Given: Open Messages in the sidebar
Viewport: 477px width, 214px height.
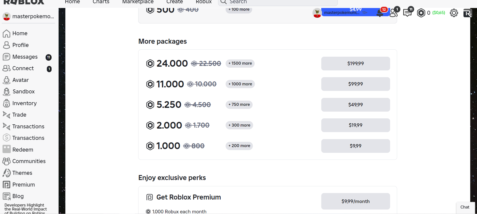Looking at the screenshot, I should pyautogui.click(x=25, y=57).
